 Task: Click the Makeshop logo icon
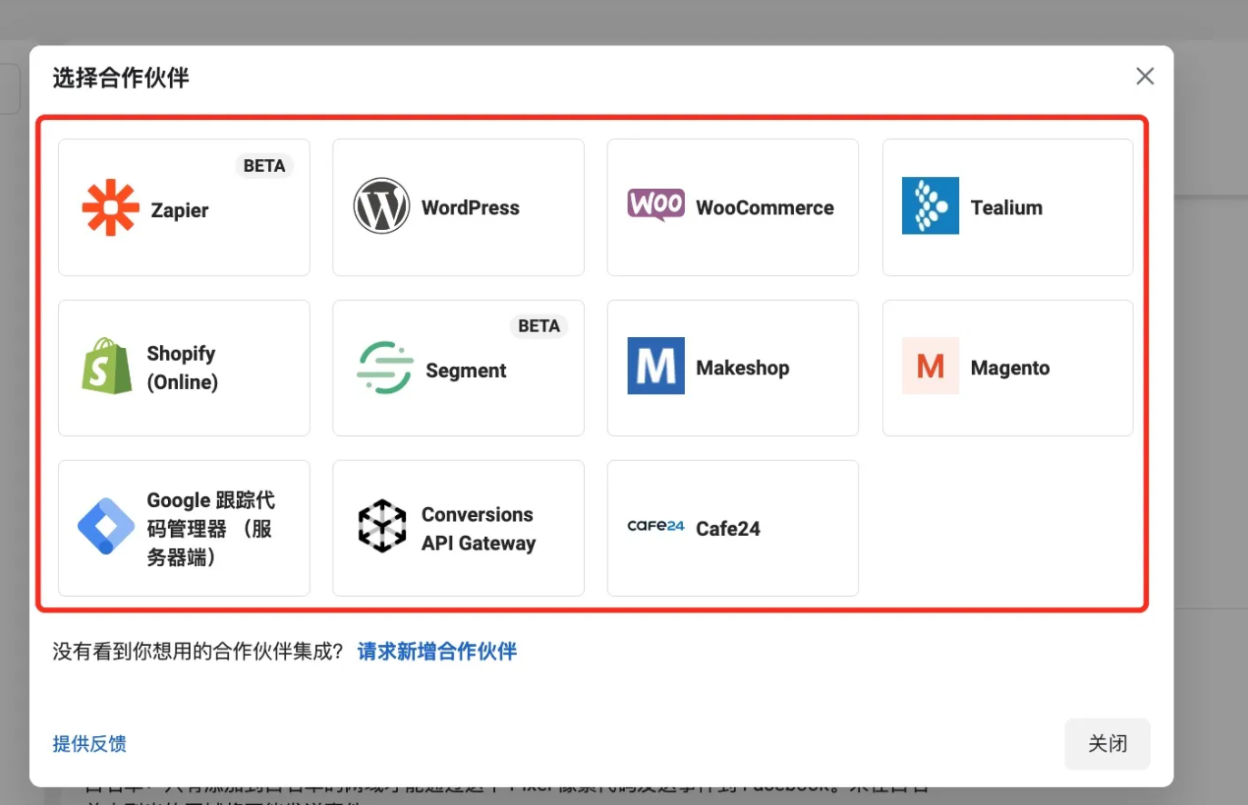point(656,365)
